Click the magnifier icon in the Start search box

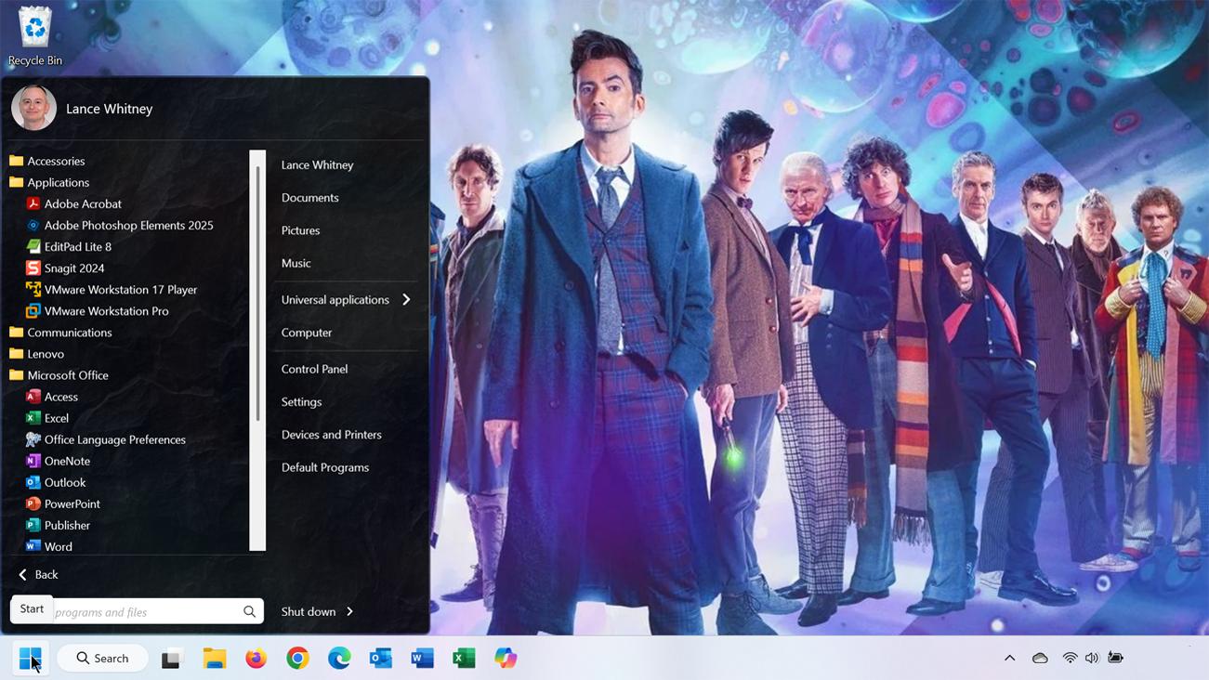tap(249, 611)
